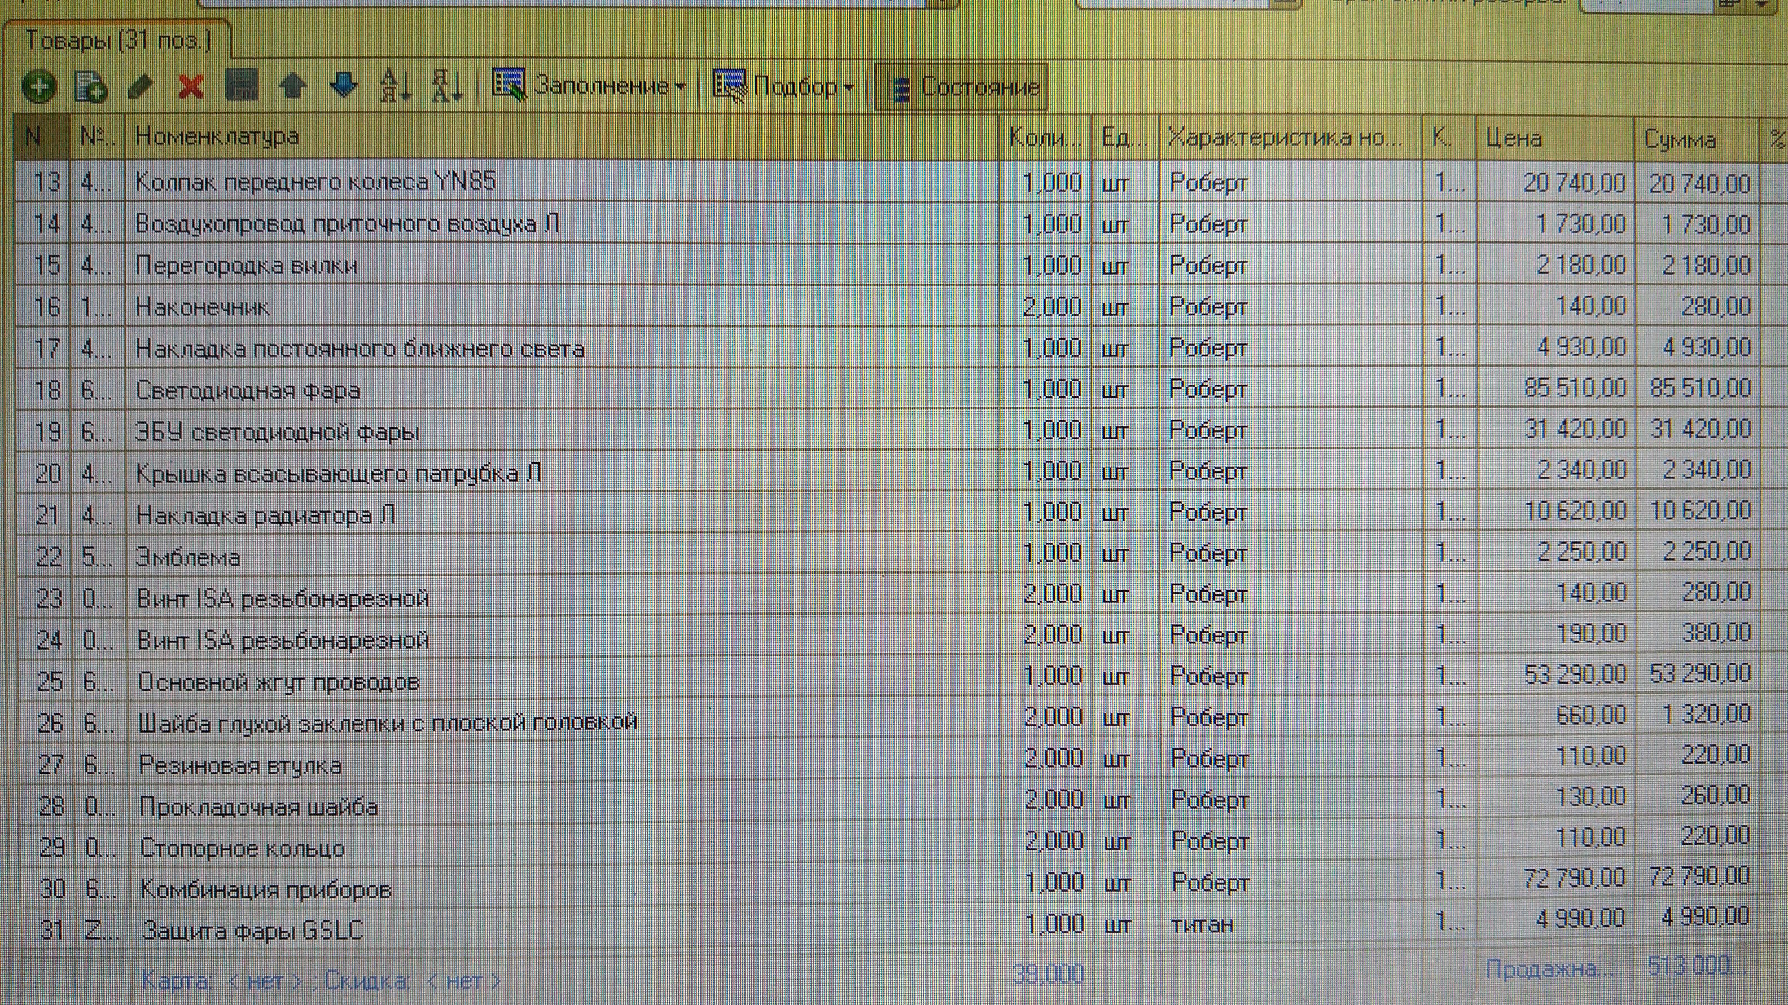The height and width of the screenshot is (1005, 1788).
Task: Sort descending with Я-А icon
Action: [x=447, y=87]
